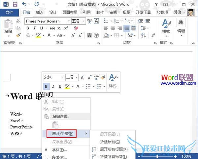Show paragraph marks with the pilcrow icon
This screenshot has width=198, height=159.
coord(153,35)
